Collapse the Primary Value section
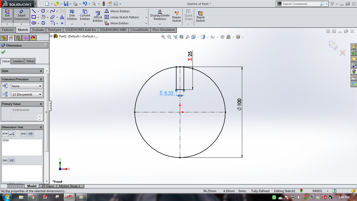 [41, 104]
